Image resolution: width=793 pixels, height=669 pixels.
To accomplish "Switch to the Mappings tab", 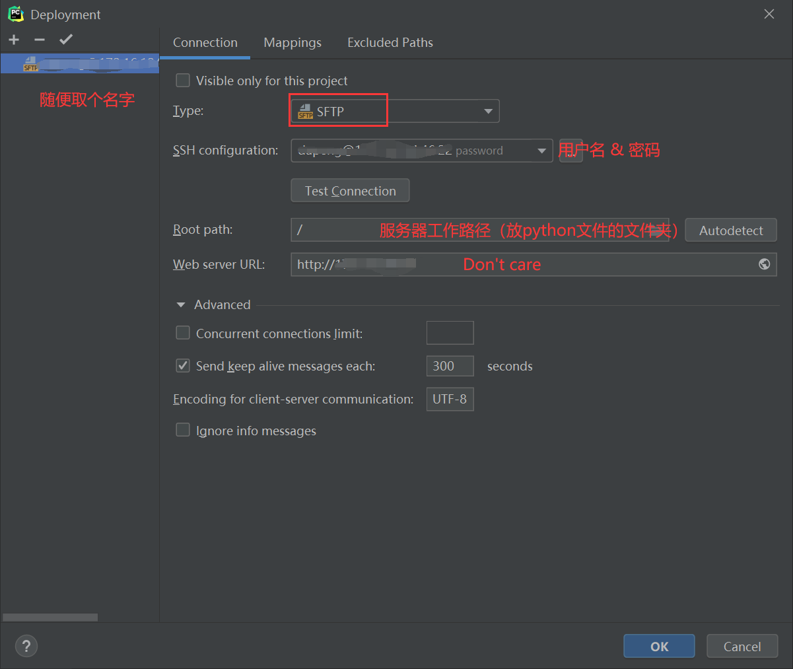I will 293,42.
